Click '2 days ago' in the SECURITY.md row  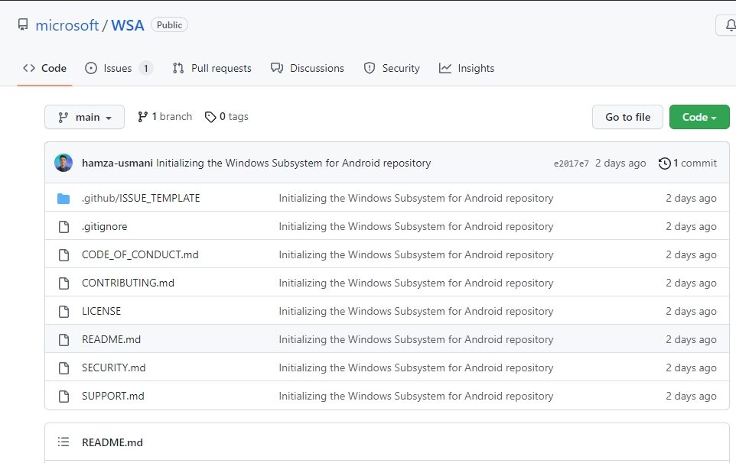(691, 367)
